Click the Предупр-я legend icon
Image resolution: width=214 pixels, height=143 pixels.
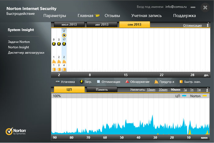(x=156, y=82)
